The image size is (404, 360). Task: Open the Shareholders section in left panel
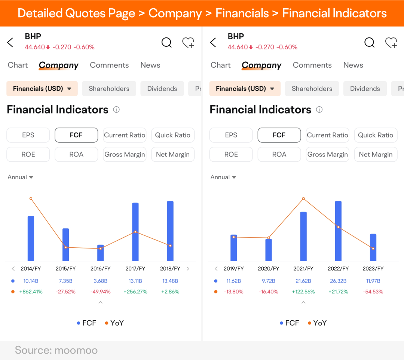tap(109, 89)
